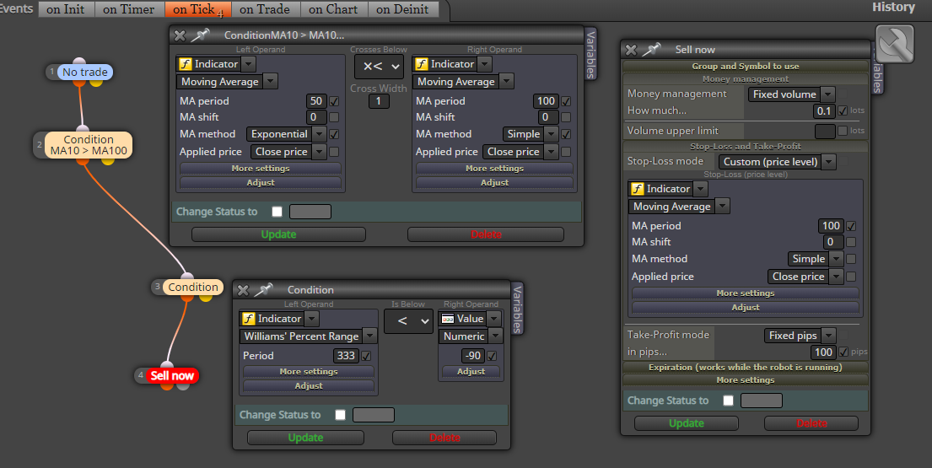
Task: Click the Indicator function icon in Sell now panel
Action: (637, 189)
